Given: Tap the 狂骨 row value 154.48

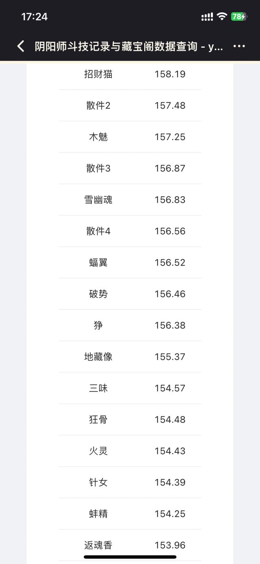Looking at the screenshot, I should tap(171, 419).
